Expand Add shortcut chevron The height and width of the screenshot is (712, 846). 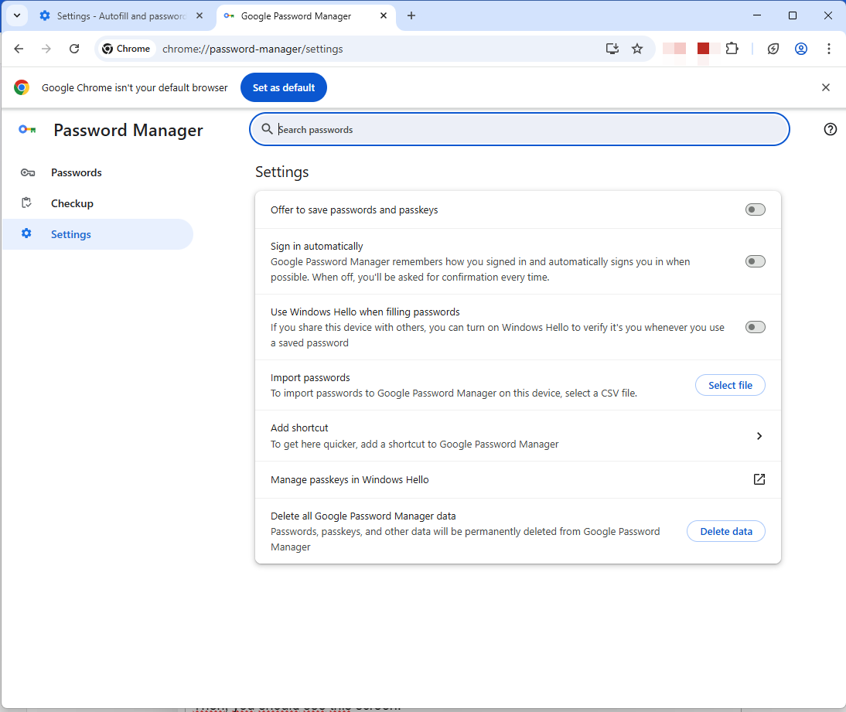click(x=759, y=436)
